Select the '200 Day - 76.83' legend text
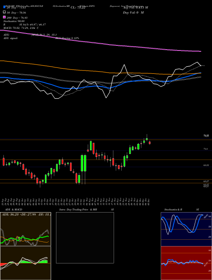This screenshot has width=212, height=280. [x=17, y=17]
